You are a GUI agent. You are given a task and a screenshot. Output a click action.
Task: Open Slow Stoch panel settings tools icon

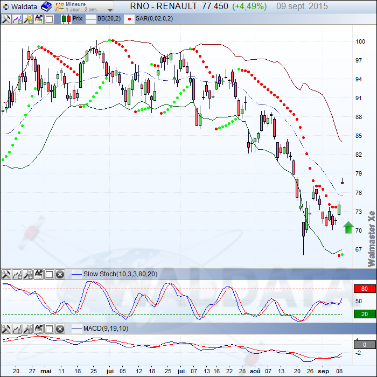(6, 274)
